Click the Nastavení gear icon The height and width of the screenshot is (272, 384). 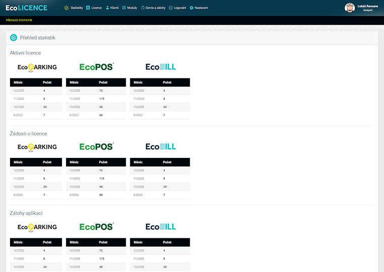click(192, 8)
